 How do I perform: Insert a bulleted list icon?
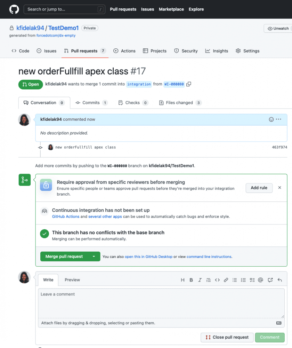point(235,280)
